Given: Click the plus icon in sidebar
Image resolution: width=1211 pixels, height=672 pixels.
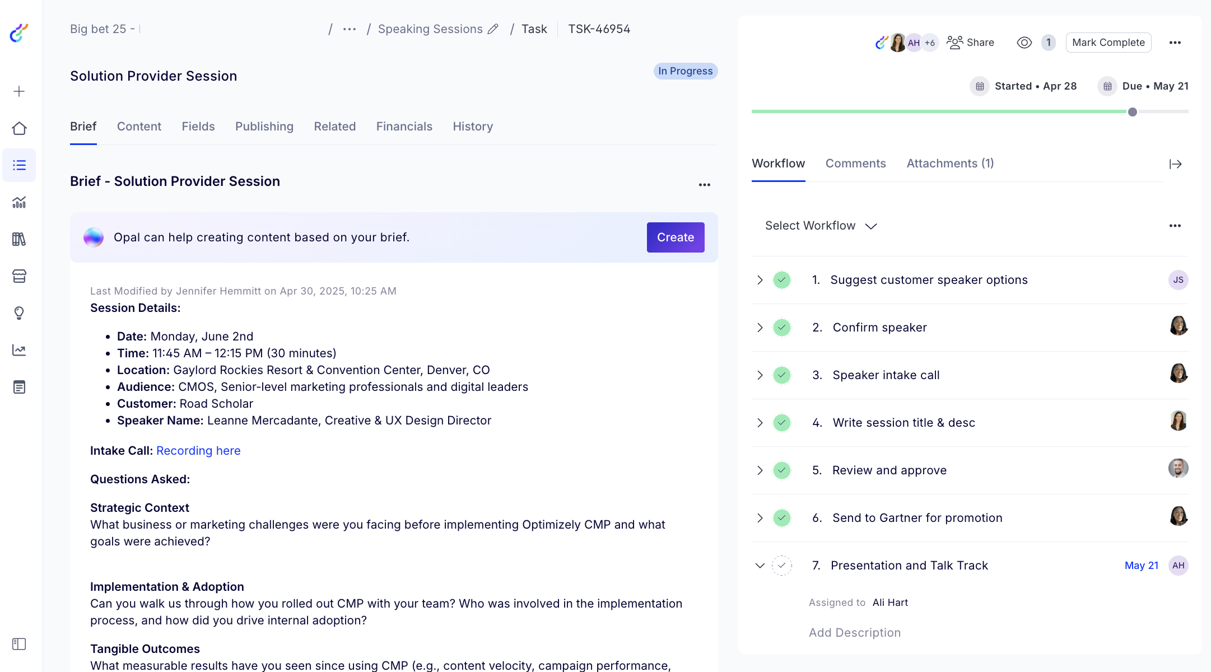Looking at the screenshot, I should tap(19, 91).
